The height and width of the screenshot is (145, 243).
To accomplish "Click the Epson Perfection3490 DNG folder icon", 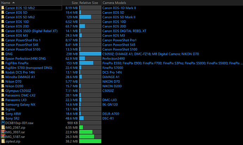I will pos(3,58).
